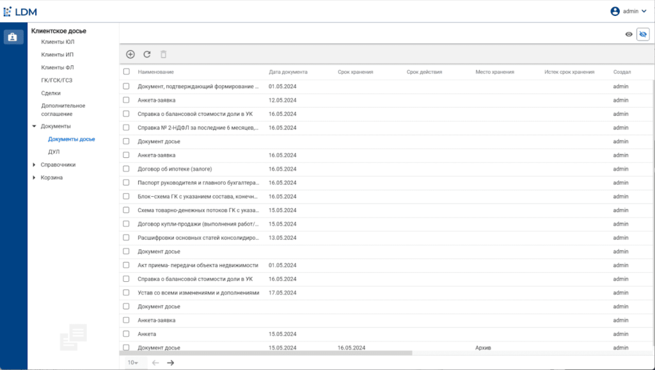The width and height of the screenshot is (655, 370).
Task: Sort by Дата документа column header
Action: point(288,72)
